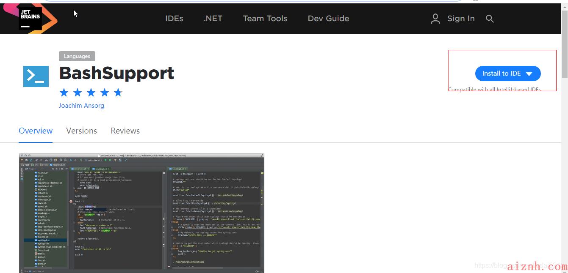Switch to the Versions tab
The width and height of the screenshot is (568, 273).
click(x=81, y=131)
